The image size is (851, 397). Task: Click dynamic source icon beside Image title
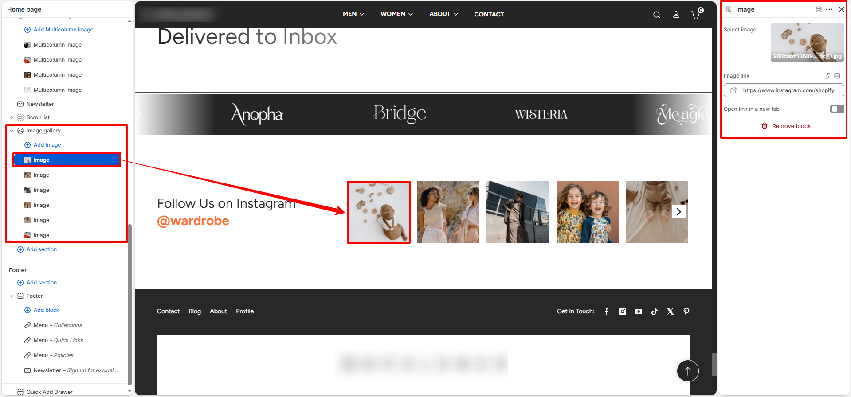pyautogui.click(x=819, y=9)
